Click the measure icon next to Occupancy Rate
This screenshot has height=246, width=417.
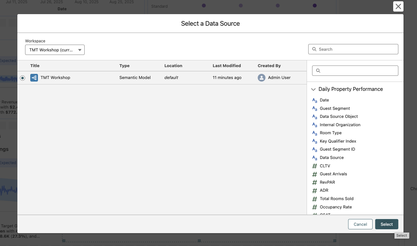pyautogui.click(x=315, y=207)
